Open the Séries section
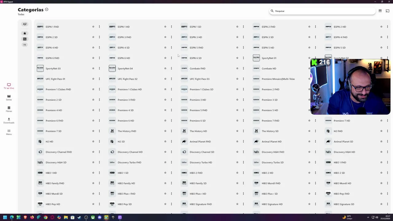Screen dimensions: 393x221 (9, 98)
